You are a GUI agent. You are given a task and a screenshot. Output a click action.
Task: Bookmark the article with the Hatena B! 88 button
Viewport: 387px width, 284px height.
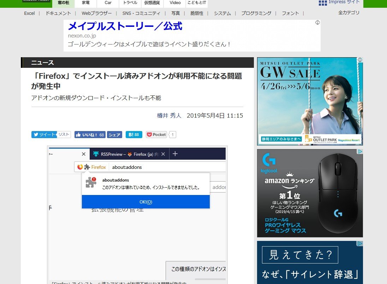coord(134,135)
